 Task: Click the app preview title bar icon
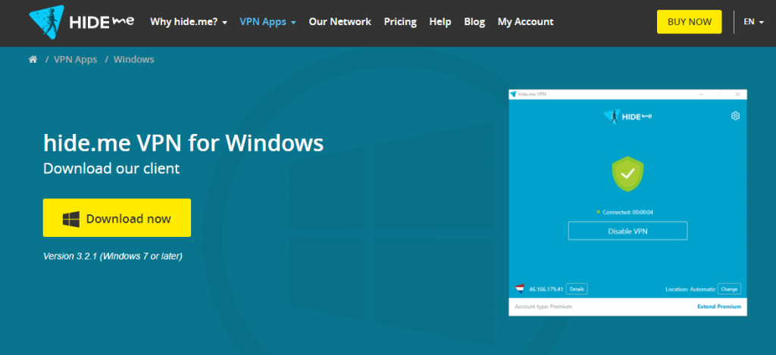513,94
